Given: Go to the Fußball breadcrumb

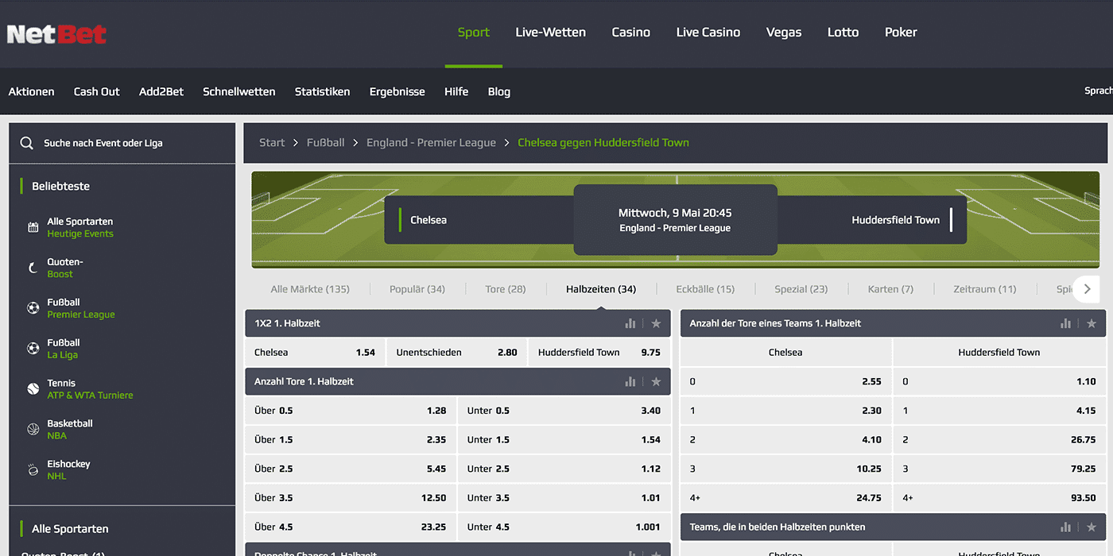Looking at the screenshot, I should (x=326, y=143).
